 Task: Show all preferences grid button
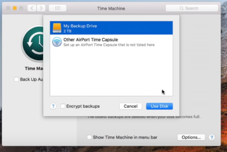pyautogui.click(x=58, y=8)
